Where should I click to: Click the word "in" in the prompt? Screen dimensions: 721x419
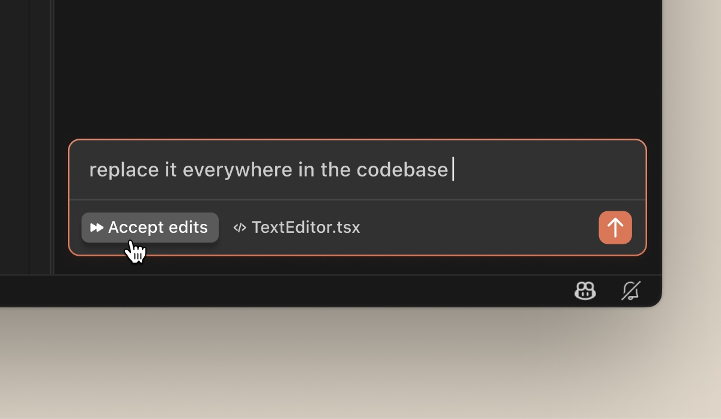click(x=306, y=170)
